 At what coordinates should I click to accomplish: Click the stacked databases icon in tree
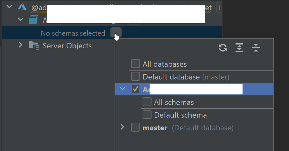click(33, 20)
